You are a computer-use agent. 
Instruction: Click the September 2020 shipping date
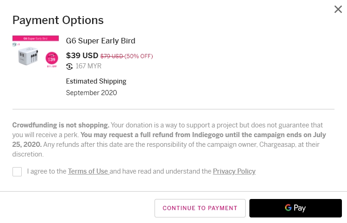click(x=91, y=92)
